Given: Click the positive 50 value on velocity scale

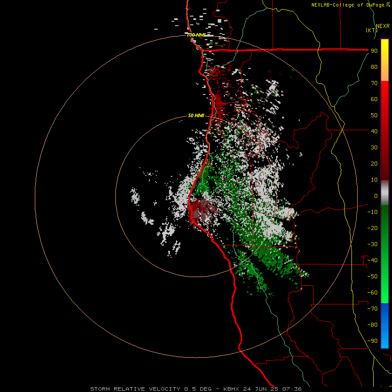Looking at the screenshot, I should (x=374, y=115).
